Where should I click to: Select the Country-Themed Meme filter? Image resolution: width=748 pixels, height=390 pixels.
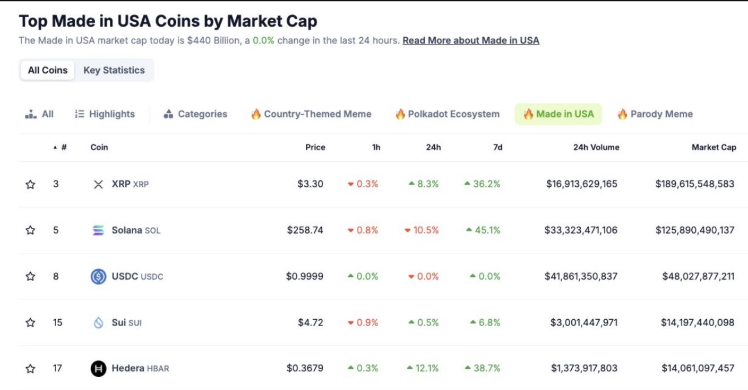311,114
